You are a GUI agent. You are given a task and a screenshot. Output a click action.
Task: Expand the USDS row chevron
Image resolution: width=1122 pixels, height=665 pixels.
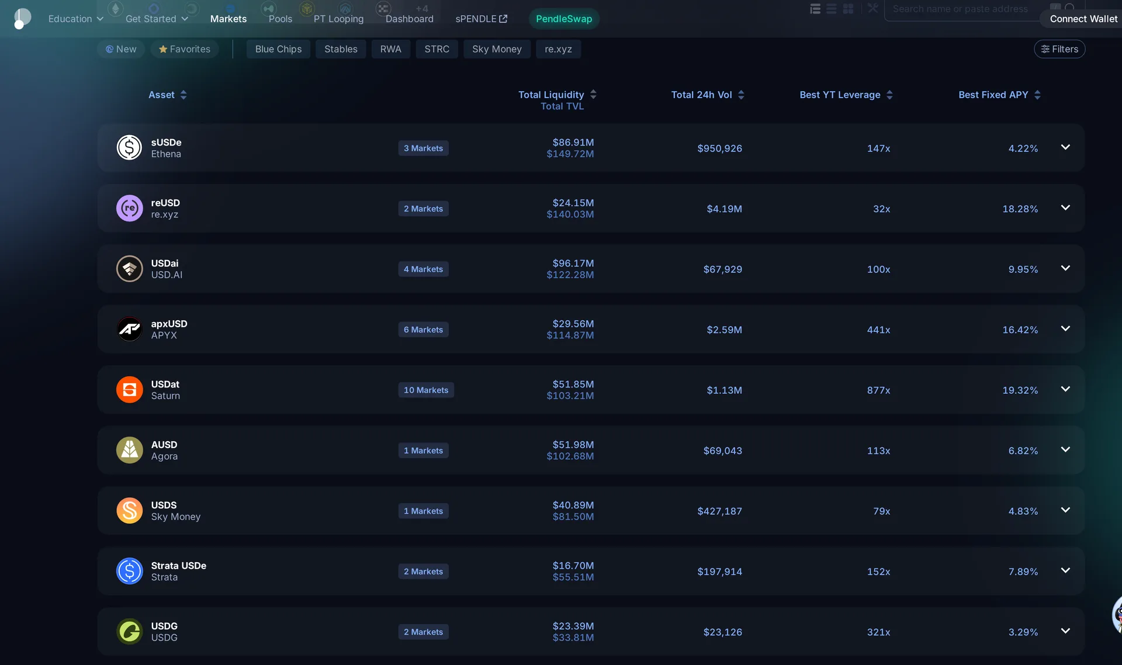[1065, 510]
